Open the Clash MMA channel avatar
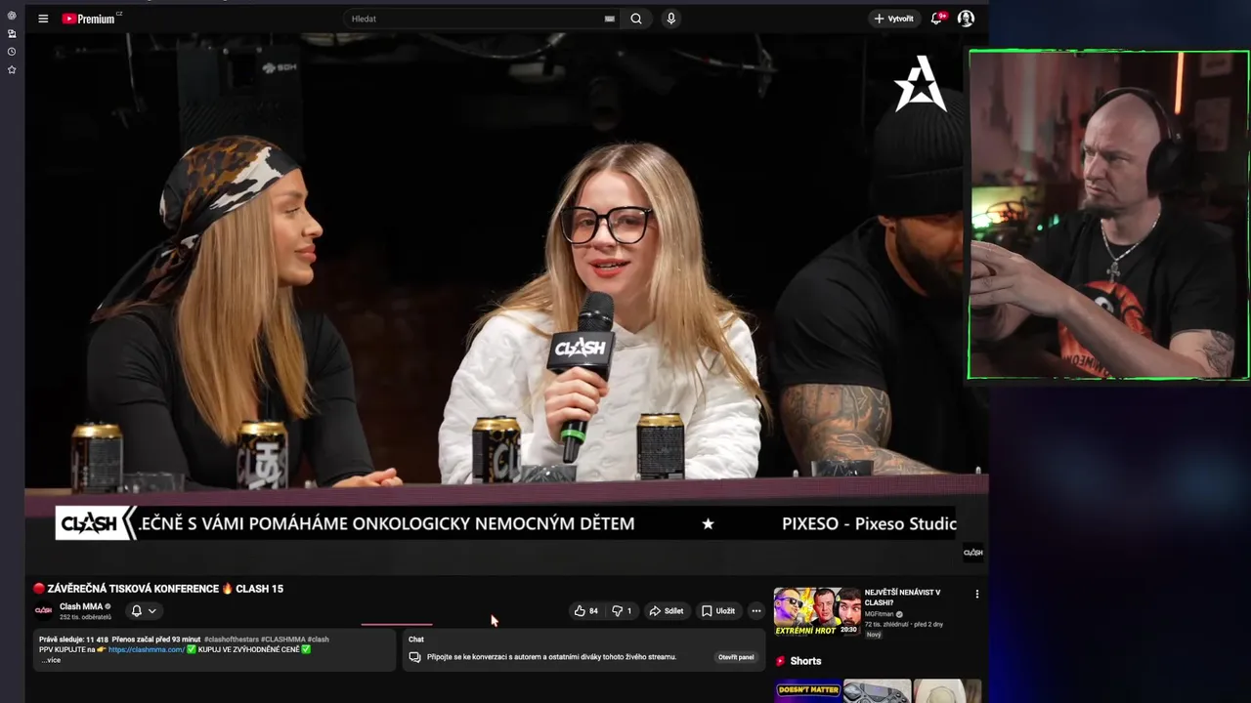 pos(44,611)
